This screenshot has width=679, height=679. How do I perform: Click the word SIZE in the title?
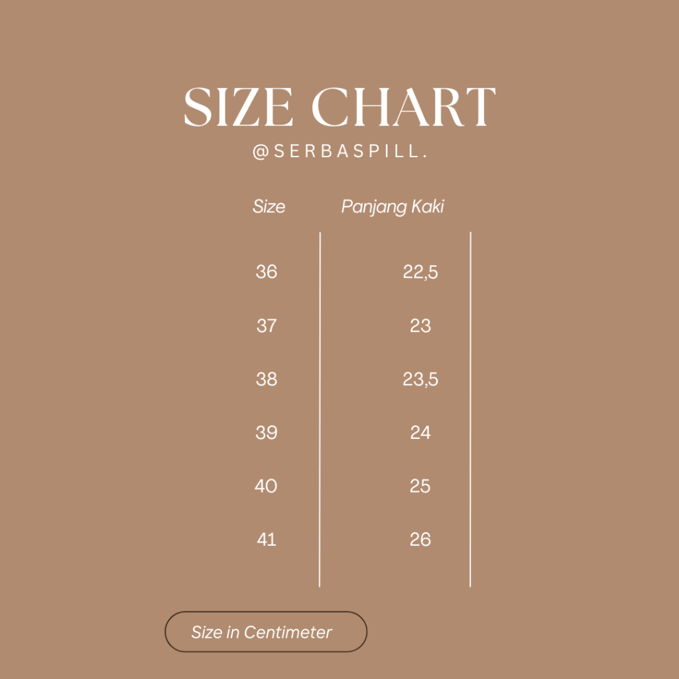tap(238, 107)
